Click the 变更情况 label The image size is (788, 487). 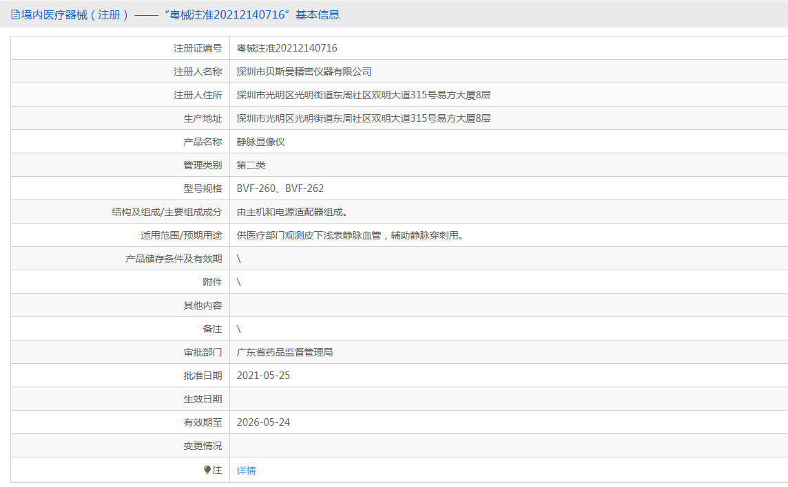[x=203, y=445]
